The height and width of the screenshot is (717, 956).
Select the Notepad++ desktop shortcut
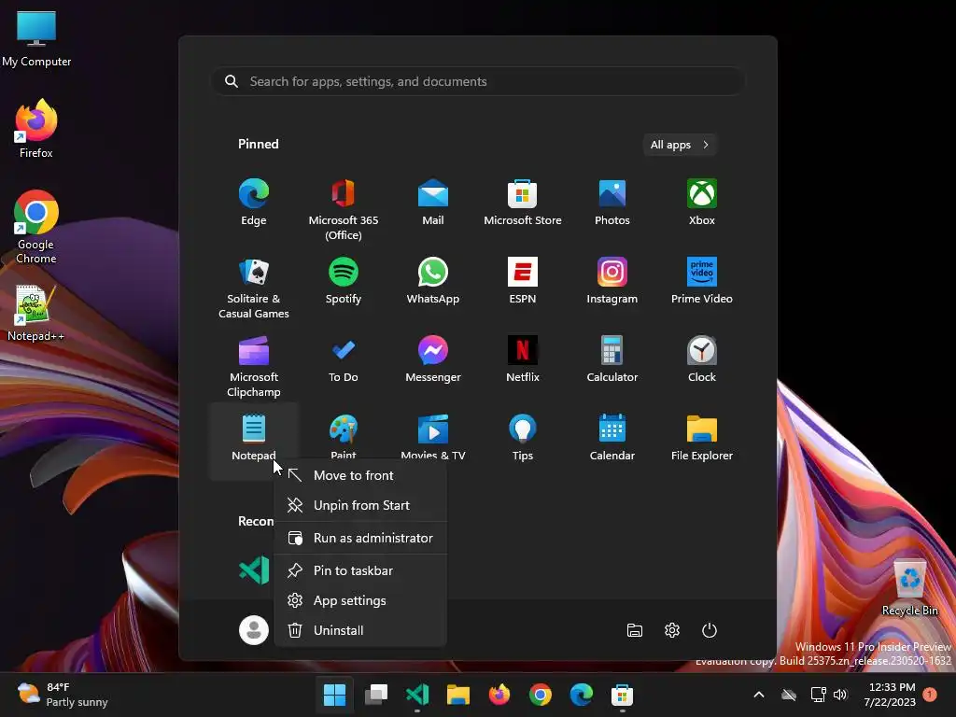(x=36, y=314)
